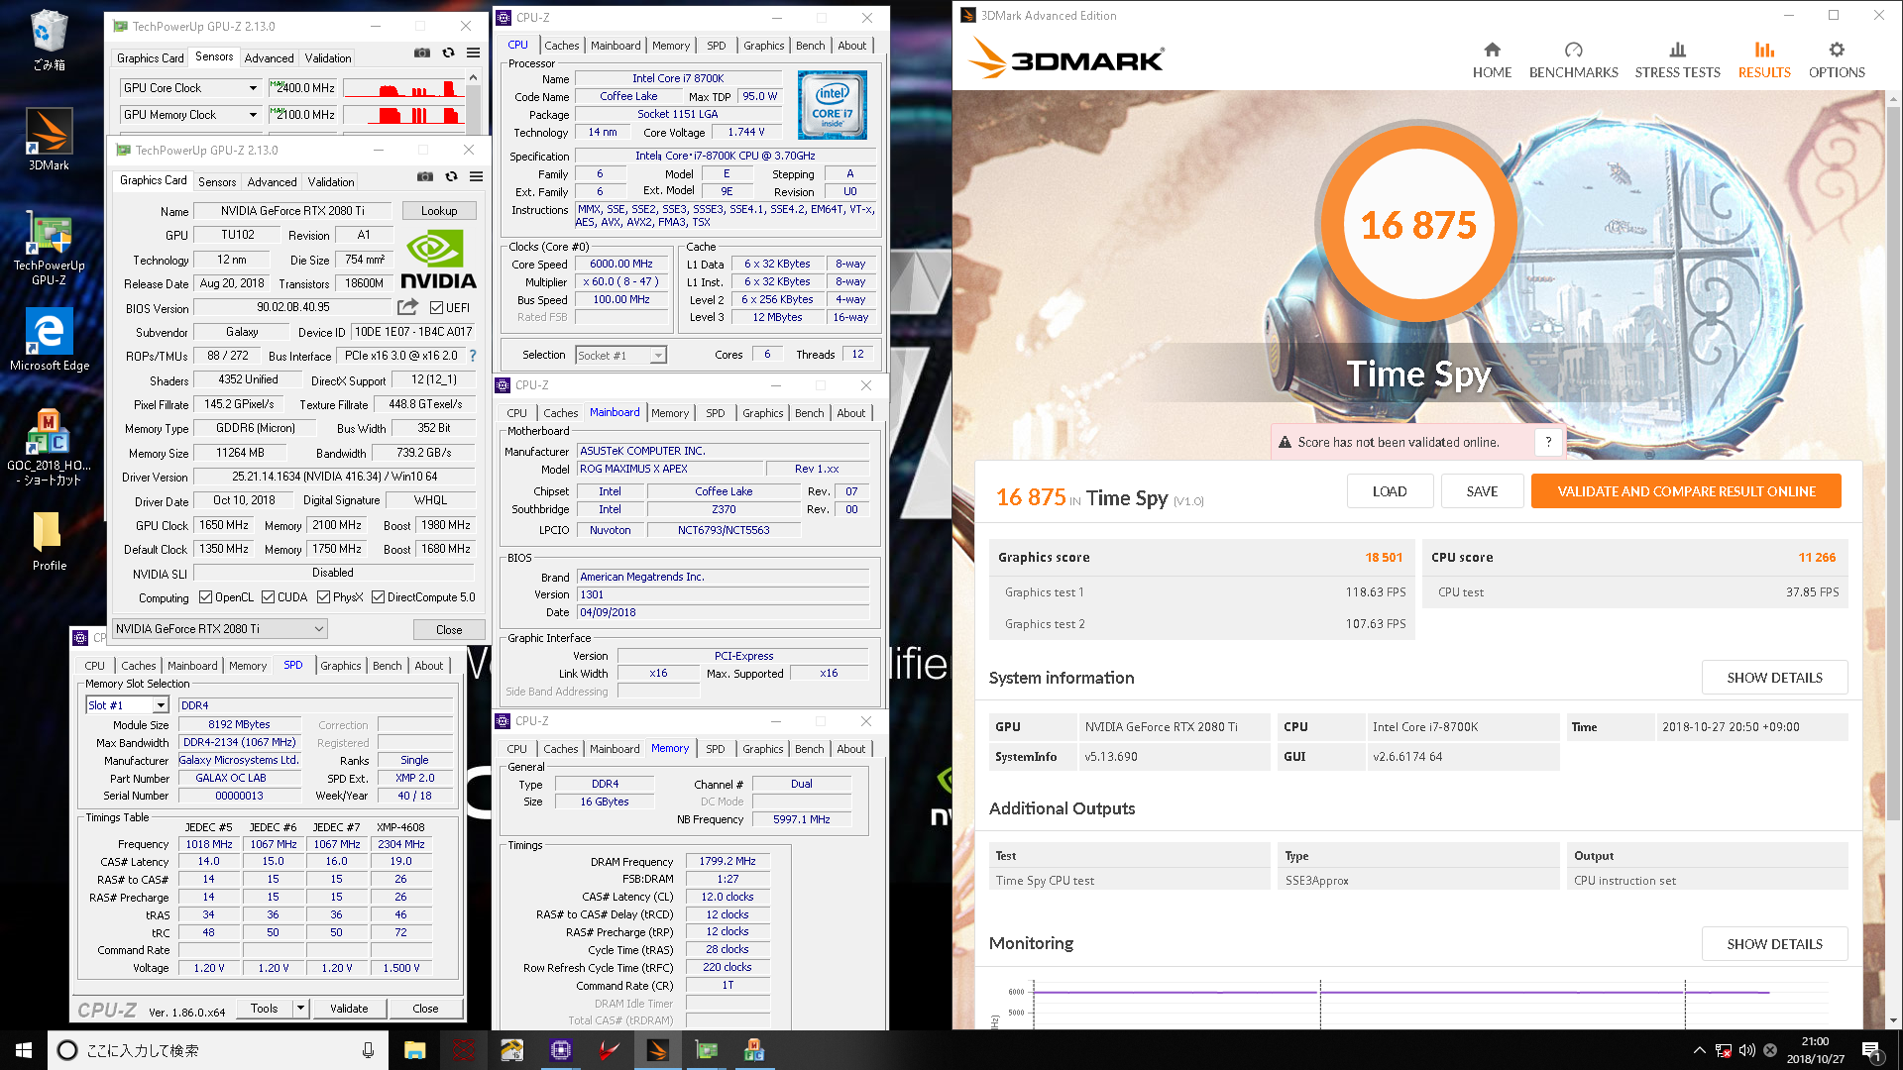The height and width of the screenshot is (1070, 1903).
Task: Go to 3DMark HOME
Action: click(1492, 60)
